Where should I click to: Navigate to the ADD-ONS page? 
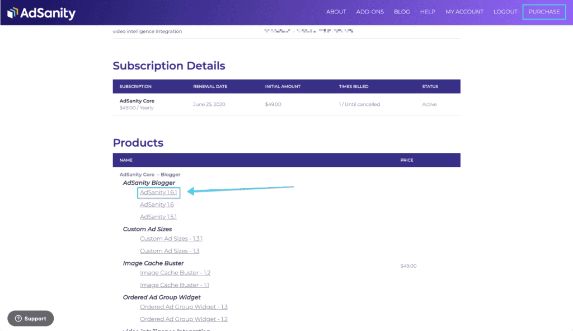pyautogui.click(x=369, y=11)
